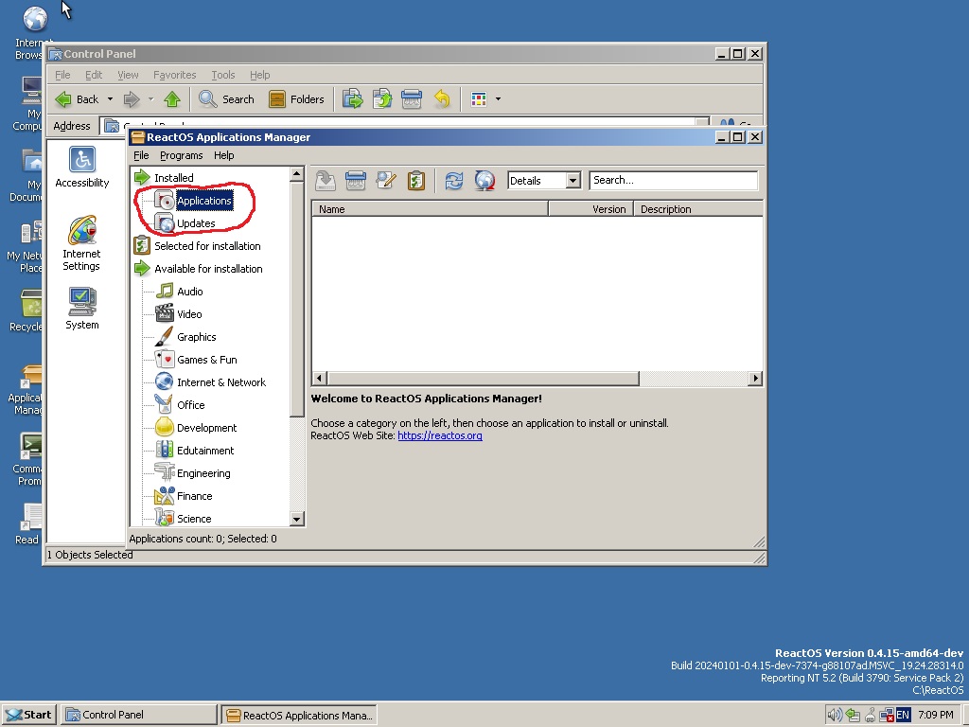Sort list by the Description column header
The image size is (969, 727).
698,209
